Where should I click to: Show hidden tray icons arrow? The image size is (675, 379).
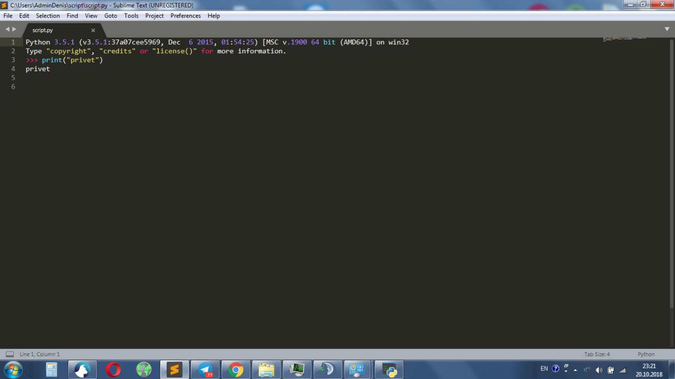click(576, 370)
